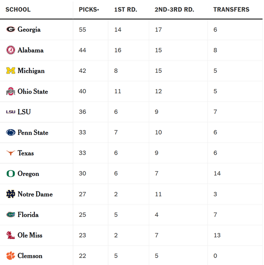Open the Notre Dame school name link
The height and width of the screenshot is (265, 264).
coord(35,194)
